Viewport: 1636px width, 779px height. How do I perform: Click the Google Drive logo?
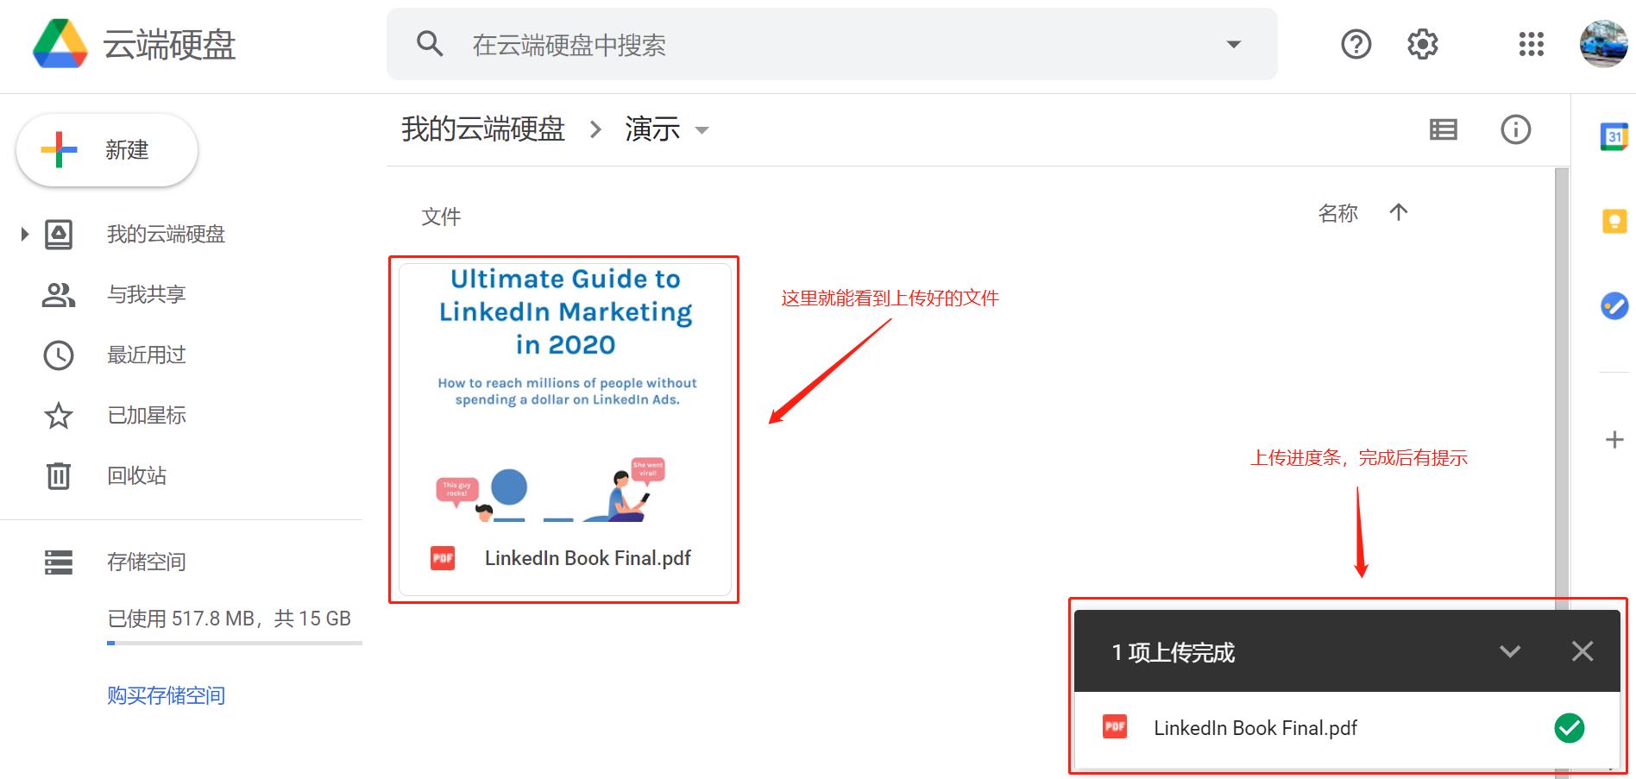coord(60,44)
